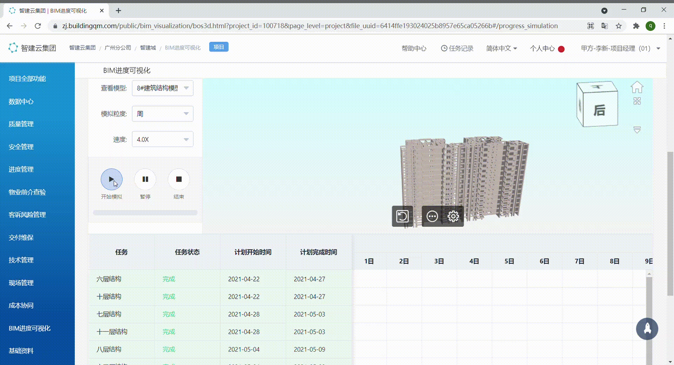
Task: Click the 后 face of the view cube
Action: click(x=599, y=109)
